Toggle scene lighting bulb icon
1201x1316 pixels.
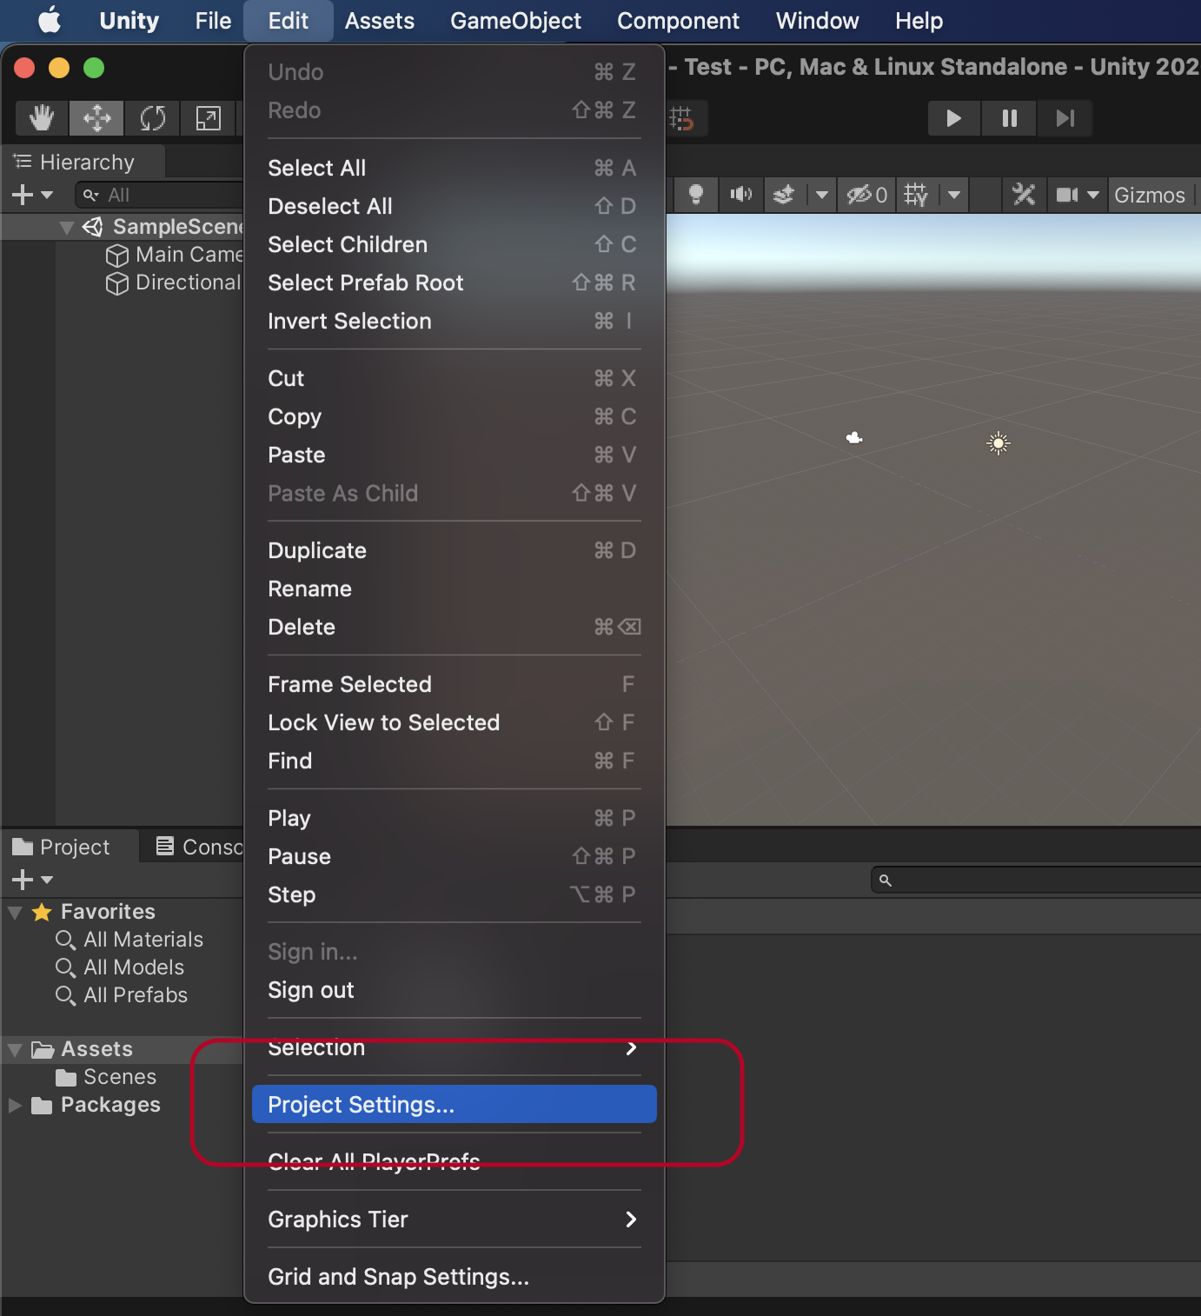(x=695, y=195)
